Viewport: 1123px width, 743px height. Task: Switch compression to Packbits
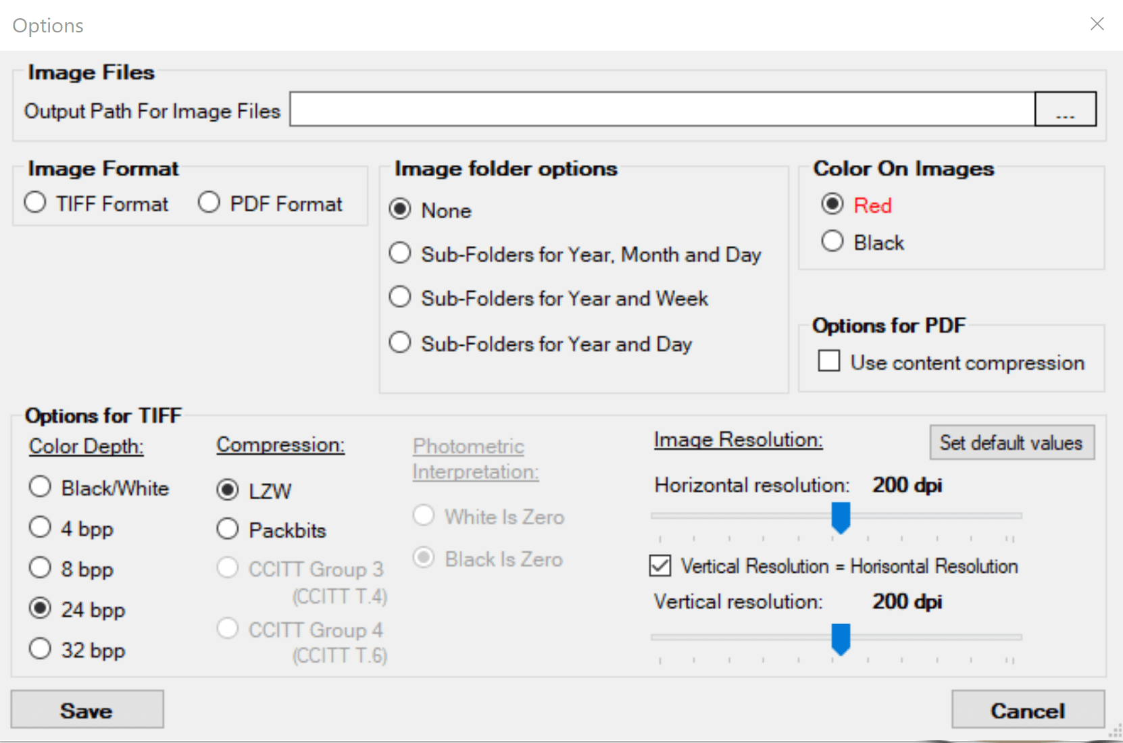228,529
